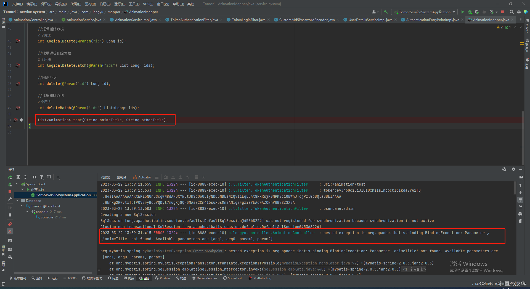
Task: Toggle soft-wrap in the console right toolbar
Action: pyautogui.click(x=520, y=200)
